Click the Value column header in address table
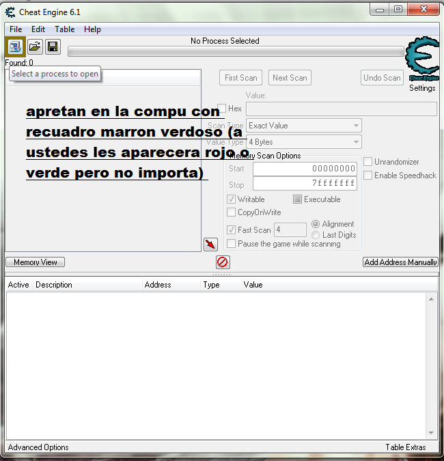The image size is (444, 461). (339, 285)
